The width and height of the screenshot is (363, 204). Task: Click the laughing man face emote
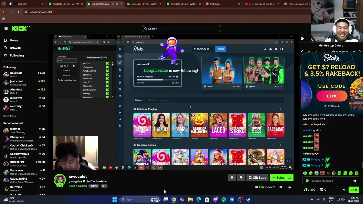[322, 173]
